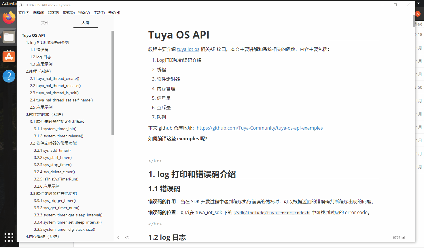Select outline entry 3.2.6 应用示例
The height and width of the screenshot is (248, 424).
(x=47, y=186)
